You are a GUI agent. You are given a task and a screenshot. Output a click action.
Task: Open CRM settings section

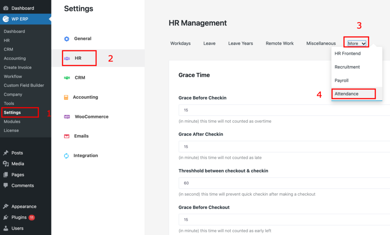pos(80,77)
